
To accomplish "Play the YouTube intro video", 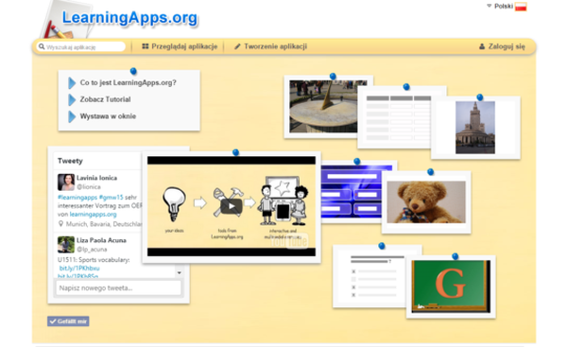I will click(x=232, y=206).
